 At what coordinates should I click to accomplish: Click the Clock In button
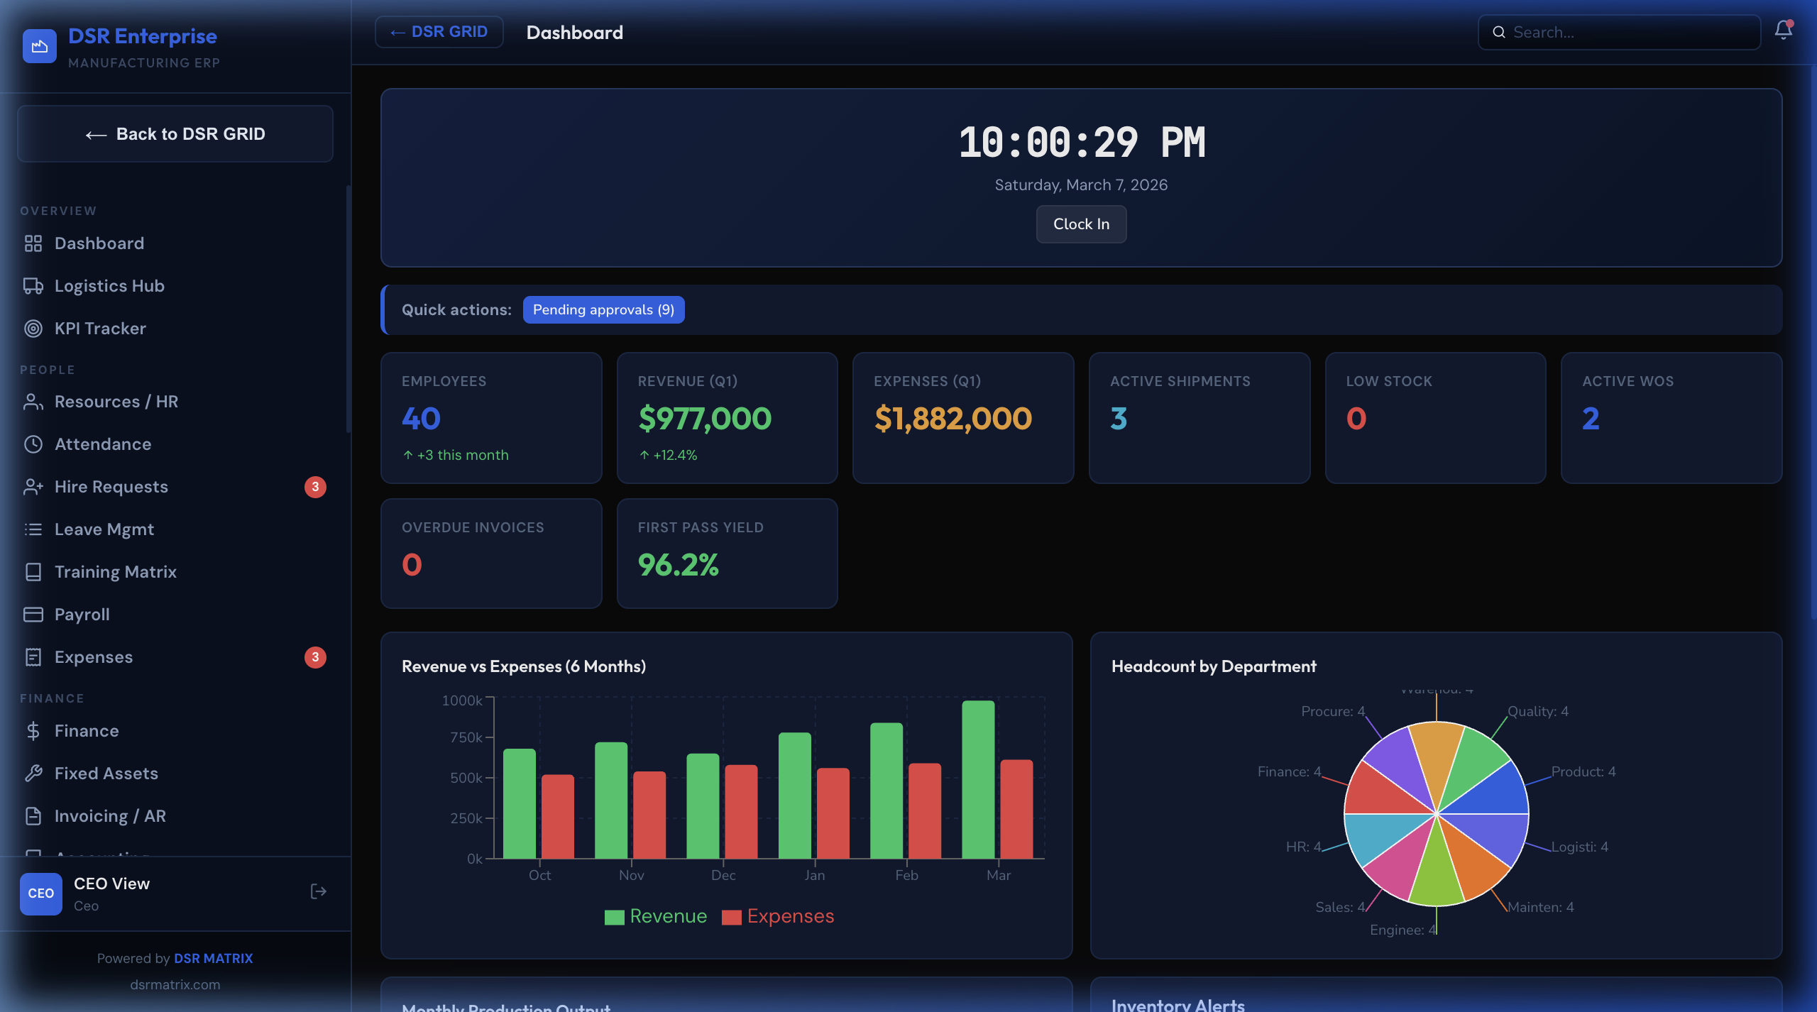[x=1081, y=224]
